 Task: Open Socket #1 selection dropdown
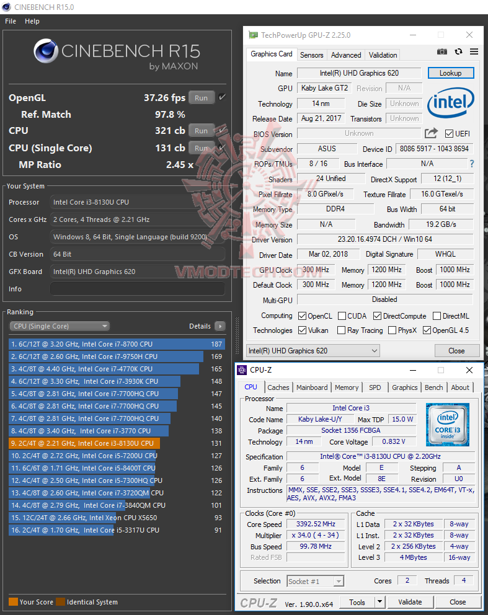point(316,581)
